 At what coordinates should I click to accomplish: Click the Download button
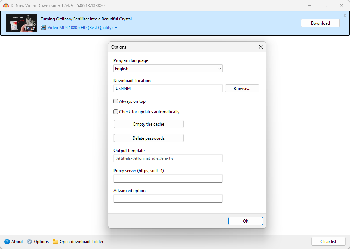[x=320, y=23]
